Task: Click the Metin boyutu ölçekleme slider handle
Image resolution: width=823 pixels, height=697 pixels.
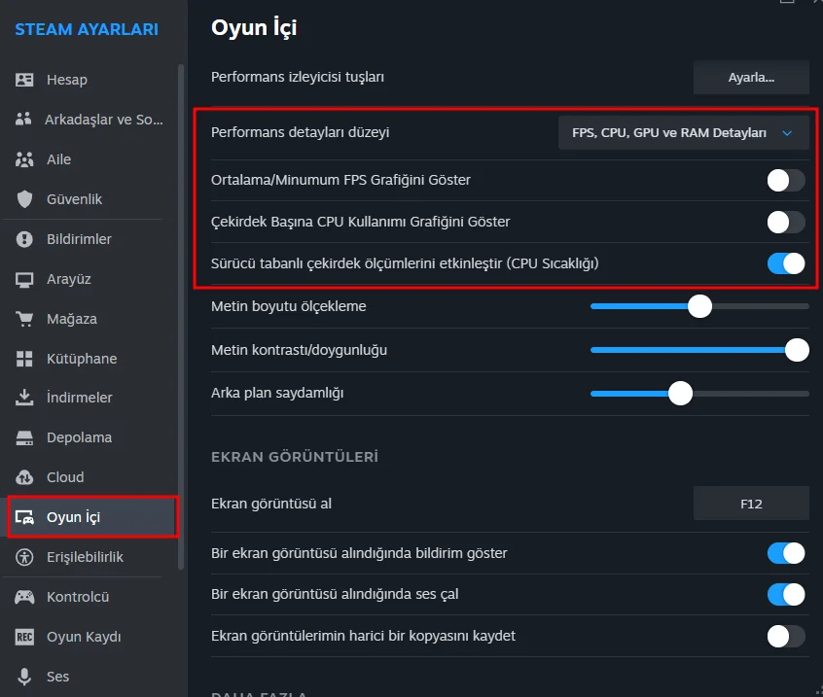Action: tap(699, 306)
